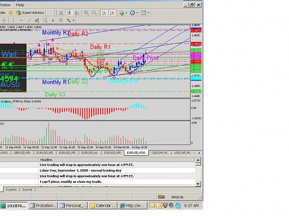
Task: Click the 9:37 AM system clock
Action: pyautogui.click(x=191, y=206)
